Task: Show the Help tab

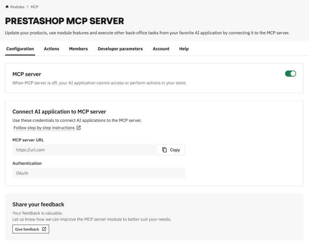Action: click(184, 49)
